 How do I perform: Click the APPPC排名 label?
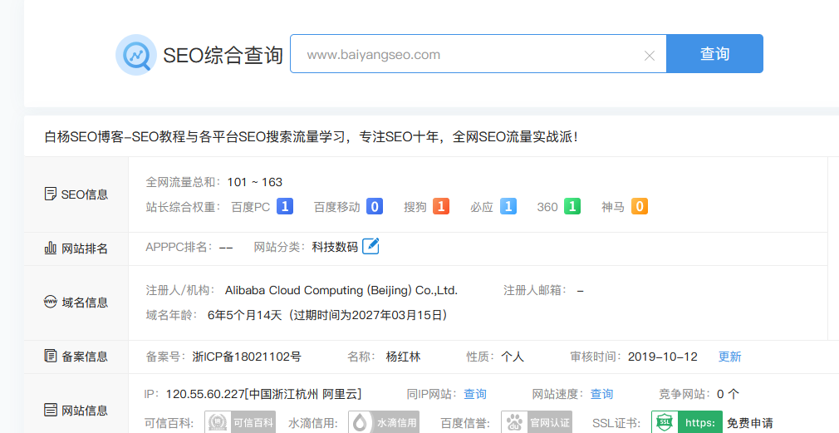pos(179,247)
